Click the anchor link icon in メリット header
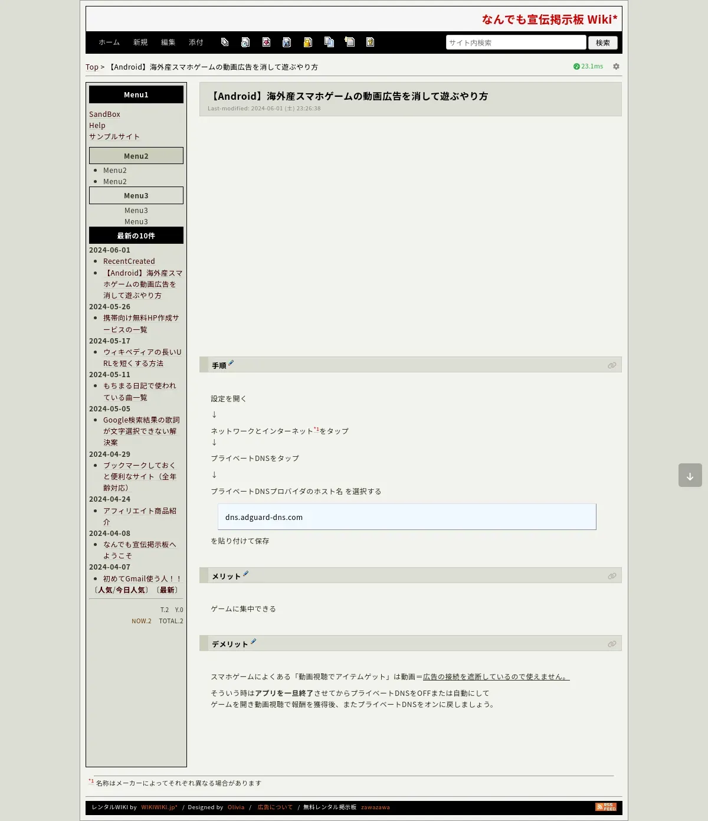708x821 pixels. 612,576
